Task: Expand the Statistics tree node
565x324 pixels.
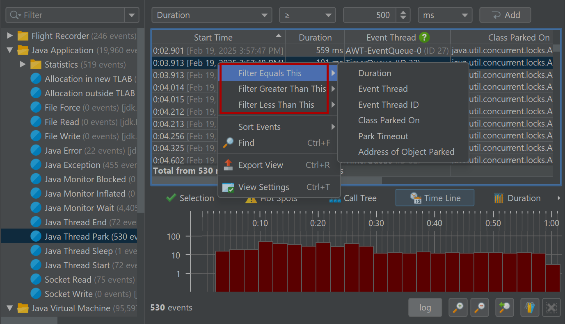Action: 23,65
